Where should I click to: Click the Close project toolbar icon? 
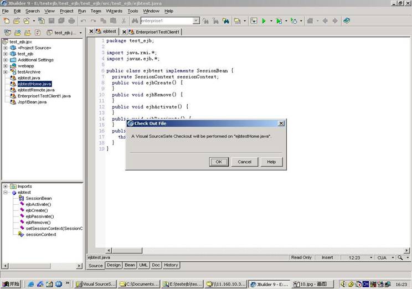42,20
